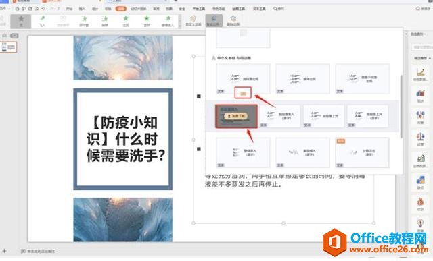The height and width of the screenshot is (261, 433).
Task: Expand the animation gallery scroll arrows
Action: [180, 21]
